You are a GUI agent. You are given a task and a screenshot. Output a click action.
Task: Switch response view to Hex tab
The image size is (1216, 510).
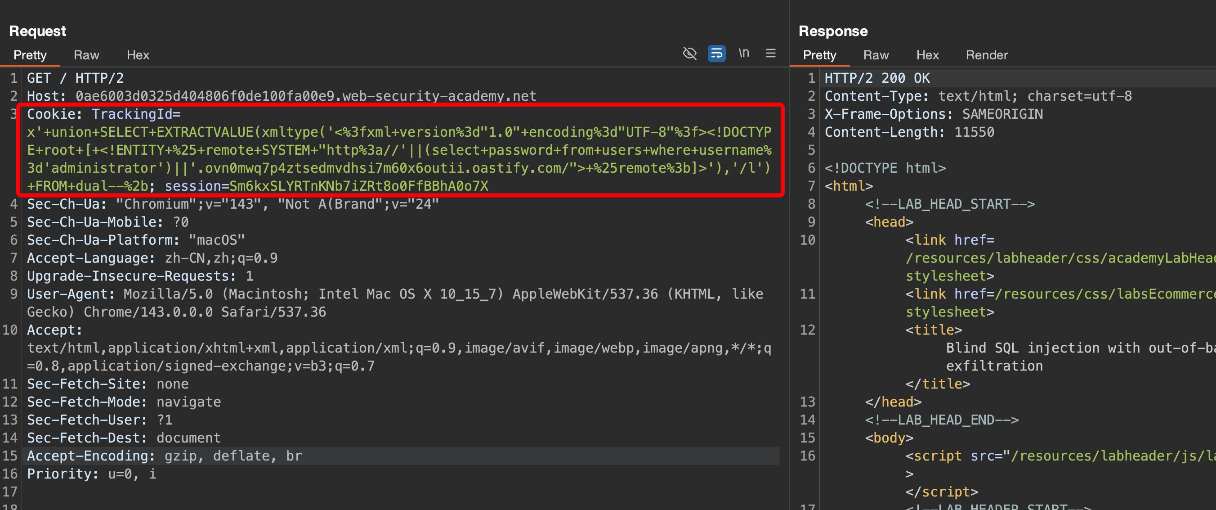927,55
